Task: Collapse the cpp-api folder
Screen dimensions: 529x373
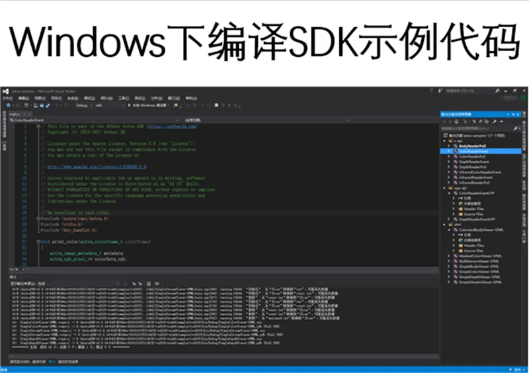Action: 444,188
